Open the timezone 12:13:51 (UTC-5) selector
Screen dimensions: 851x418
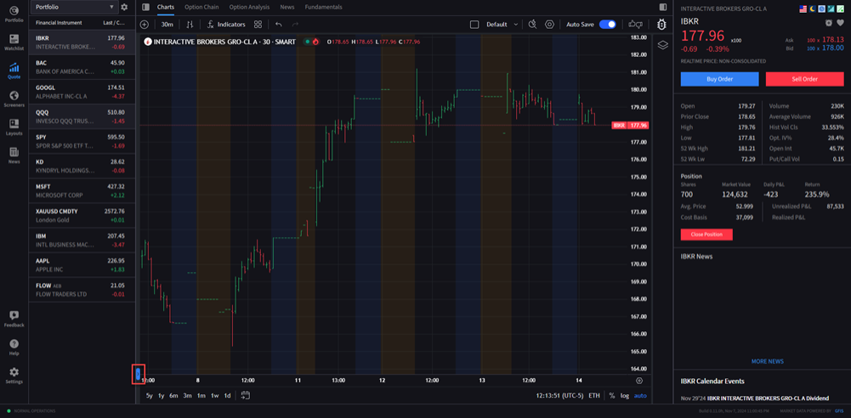pos(559,395)
